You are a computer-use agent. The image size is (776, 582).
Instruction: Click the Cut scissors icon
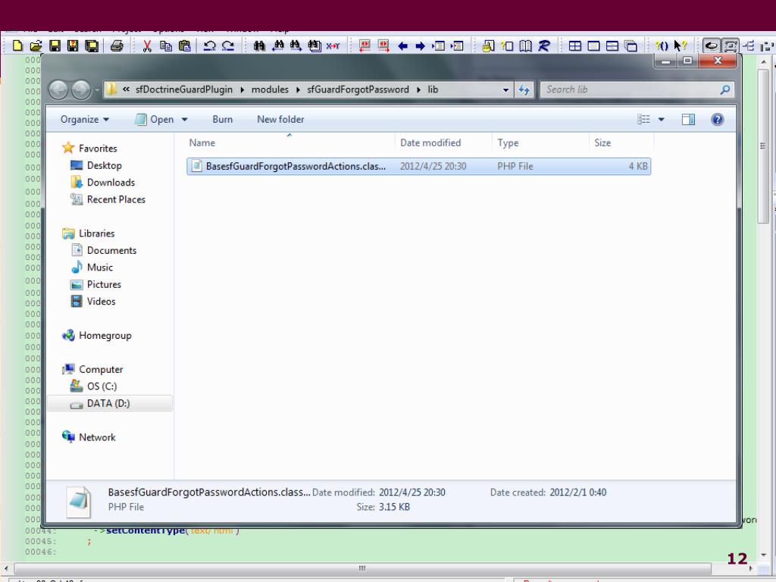click(147, 46)
